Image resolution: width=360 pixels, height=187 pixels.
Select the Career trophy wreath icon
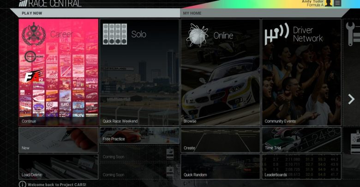coord(34,34)
